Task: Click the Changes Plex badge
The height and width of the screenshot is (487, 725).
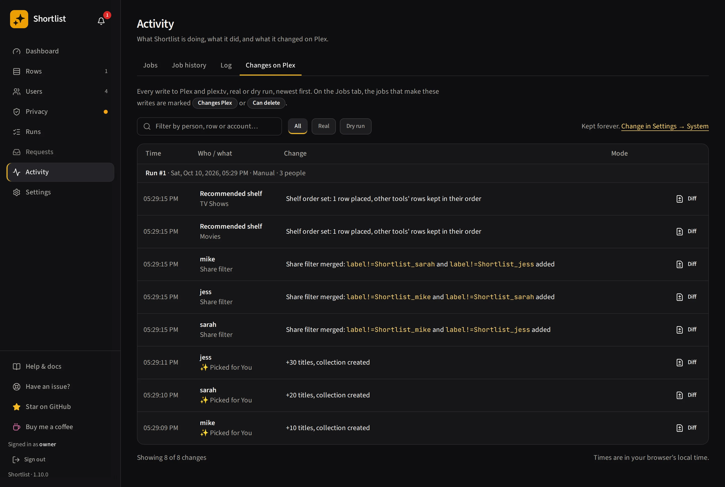Action: (x=215, y=103)
